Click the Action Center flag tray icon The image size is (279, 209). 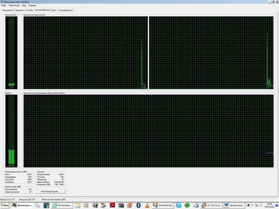(x=253, y=205)
